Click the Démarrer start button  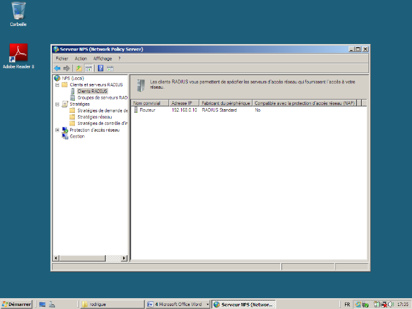(x=16, y=304)
